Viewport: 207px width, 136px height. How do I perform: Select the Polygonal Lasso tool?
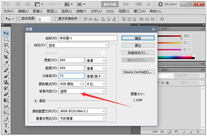6,45
